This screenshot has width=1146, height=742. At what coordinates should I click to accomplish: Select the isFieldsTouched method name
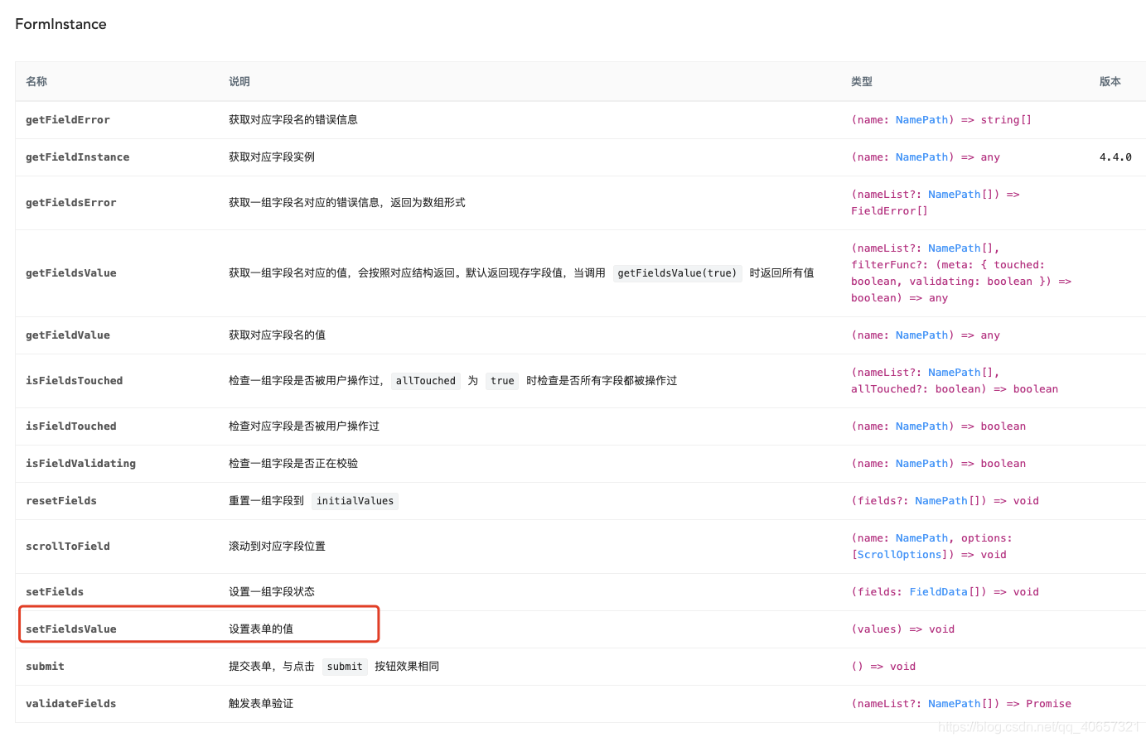75,381
